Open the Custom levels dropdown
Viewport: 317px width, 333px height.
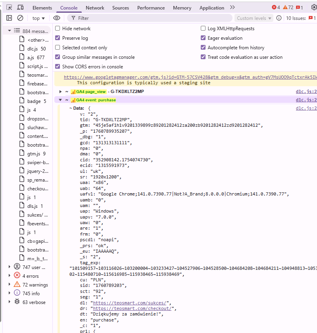pos(254,18)
